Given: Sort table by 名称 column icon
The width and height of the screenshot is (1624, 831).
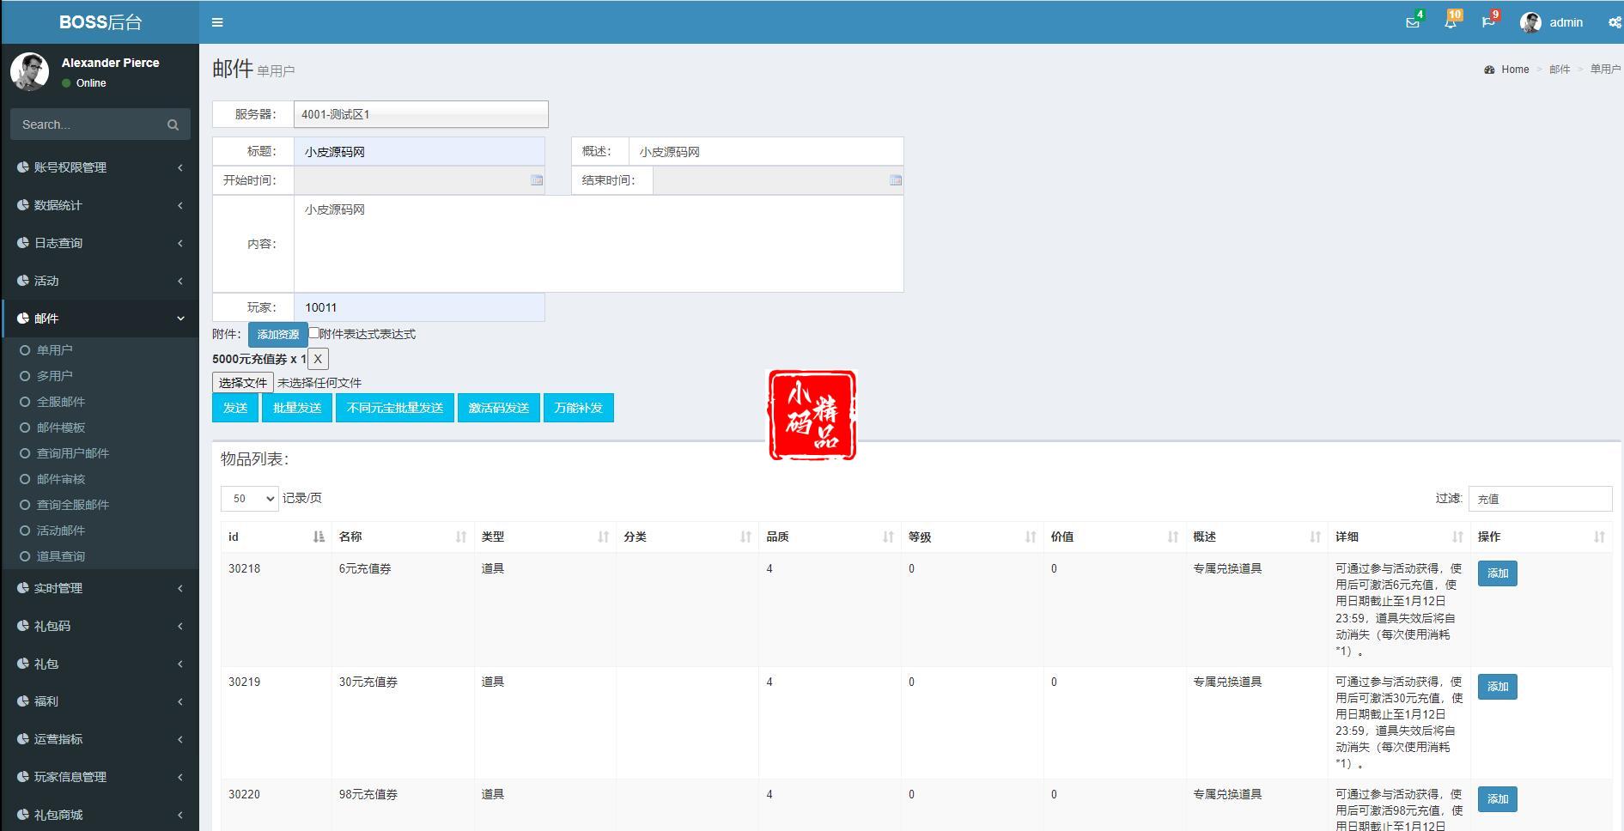Looking at the screenshot, I should 461,537.
